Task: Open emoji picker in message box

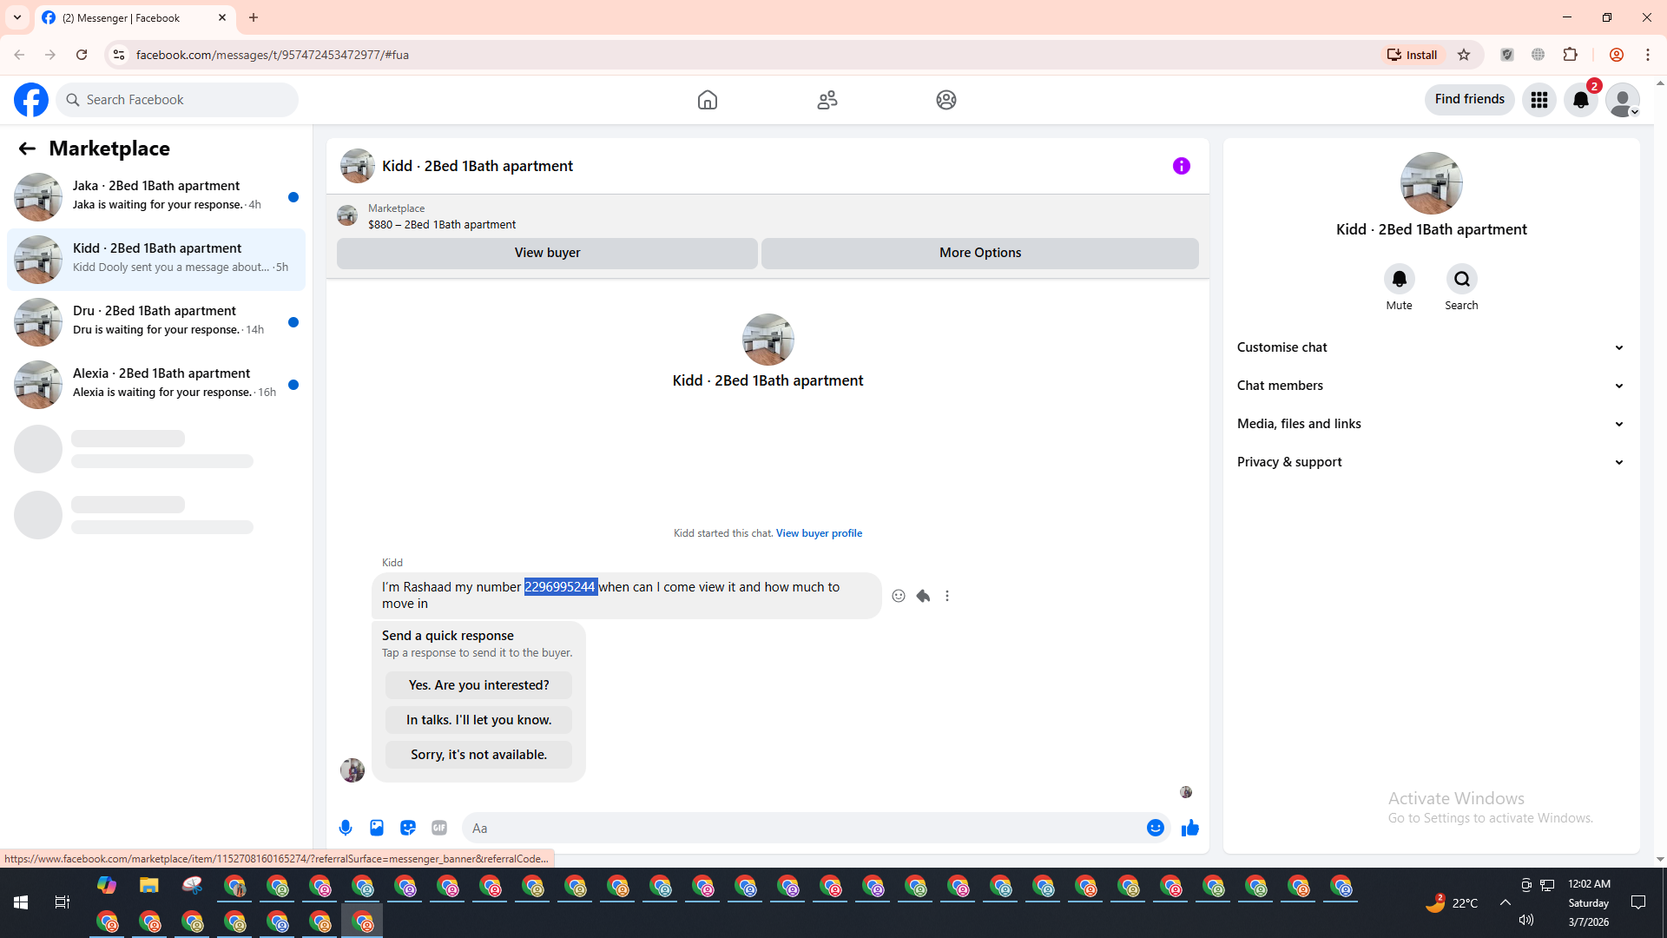Action: click(x=1155, y=828)
